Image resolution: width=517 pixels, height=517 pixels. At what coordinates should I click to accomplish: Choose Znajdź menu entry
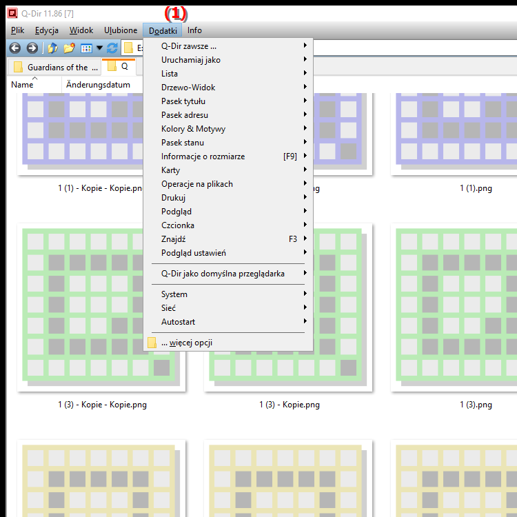(x=228, y=239)
